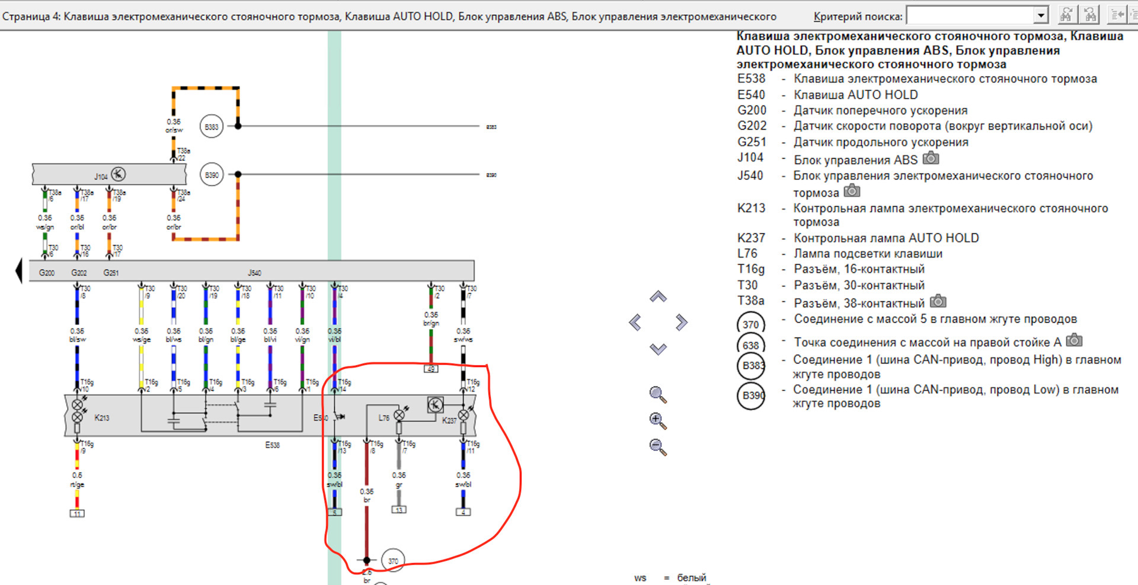Open the camera photo for Блок управления ABS
Screen dimensions: 1138x585
(x=931, y=158)
